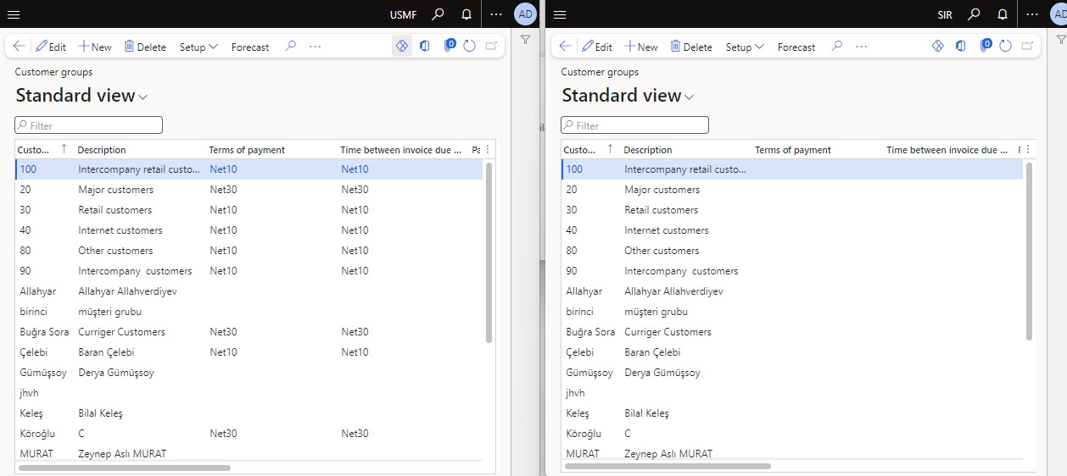
Task: Click Filter input in SIR window
Action: [x=635, y=125]
